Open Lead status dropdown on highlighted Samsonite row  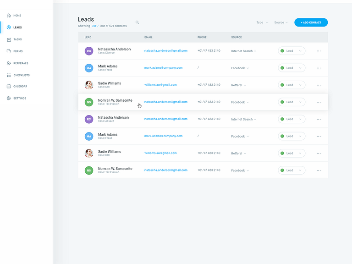coord(291,102)
